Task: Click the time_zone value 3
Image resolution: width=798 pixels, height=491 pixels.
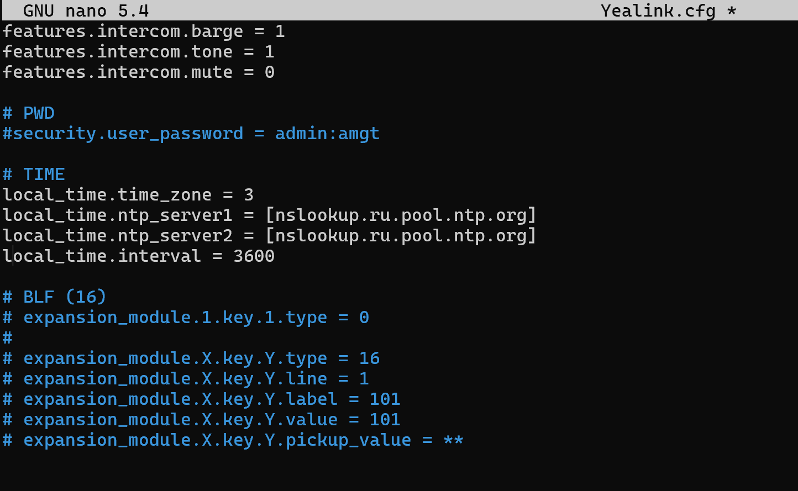Action: (249, 195)
